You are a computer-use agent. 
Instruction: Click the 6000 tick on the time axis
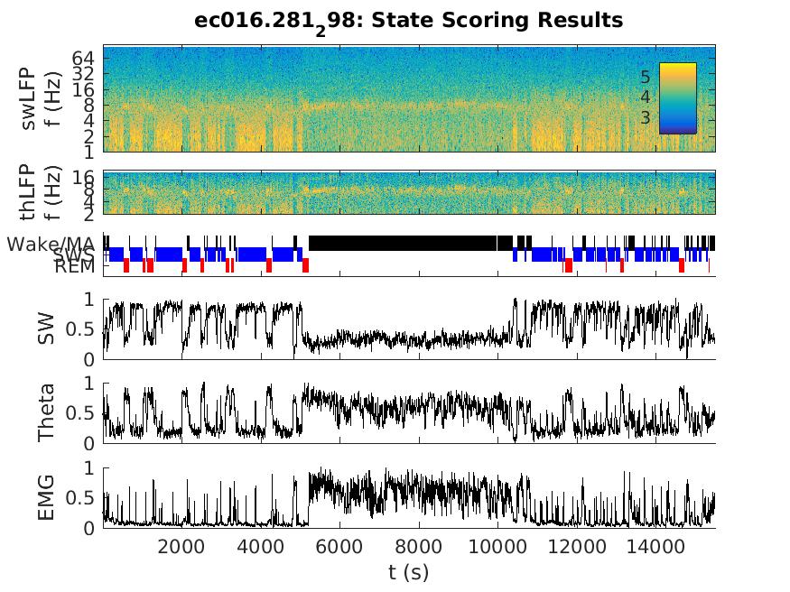click(339, 545)
